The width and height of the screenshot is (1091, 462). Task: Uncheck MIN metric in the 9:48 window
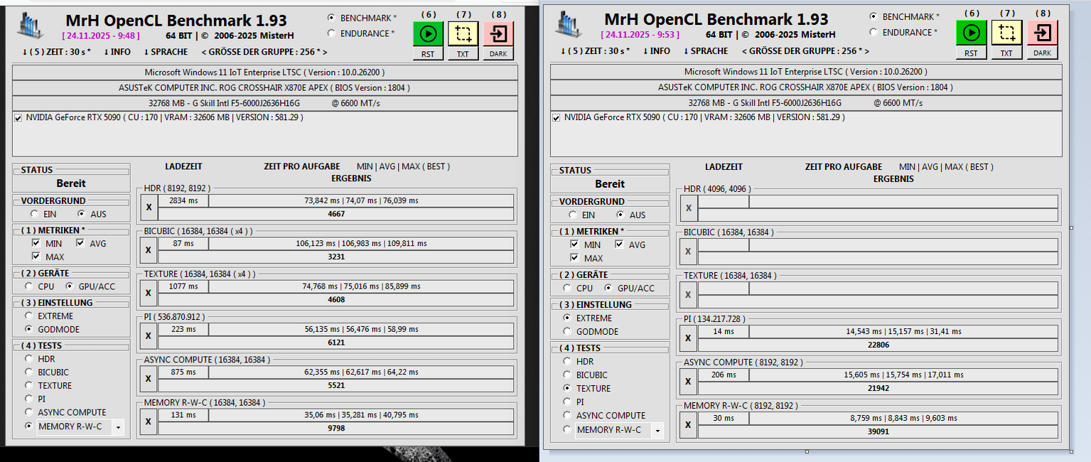[x=36, y=243]
